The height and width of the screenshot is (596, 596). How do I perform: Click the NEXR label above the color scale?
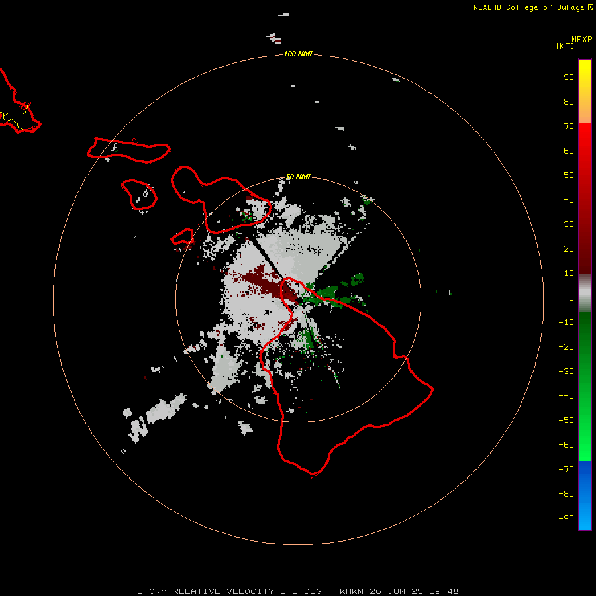pos(582,40)
